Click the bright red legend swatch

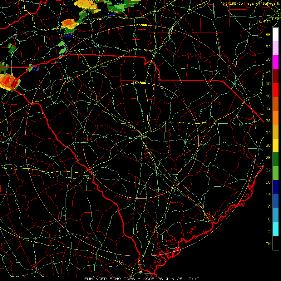[276, 90]
